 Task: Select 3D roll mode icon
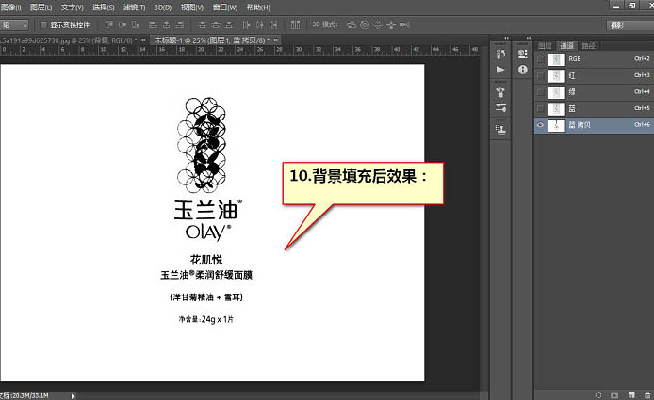tap(365, 25)
